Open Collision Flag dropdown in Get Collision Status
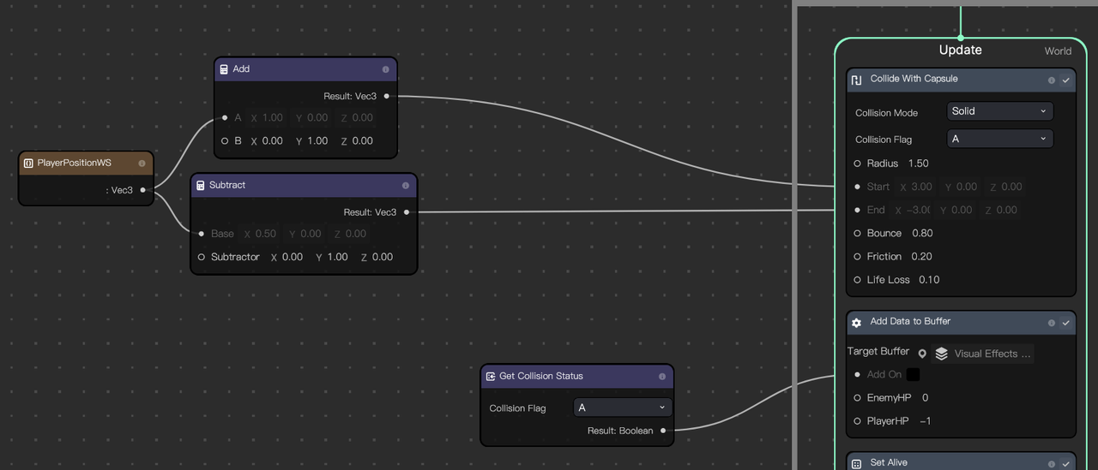The width and height of the screenshot is (1098, 470). click(623, 408)
